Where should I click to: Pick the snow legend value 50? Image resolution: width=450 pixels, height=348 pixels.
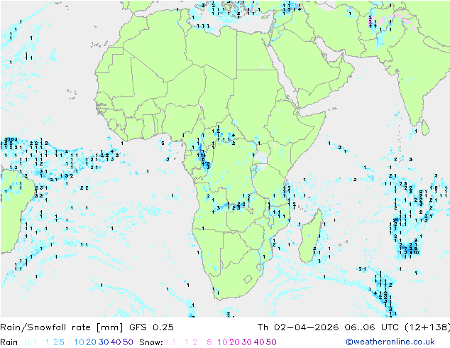271,342
